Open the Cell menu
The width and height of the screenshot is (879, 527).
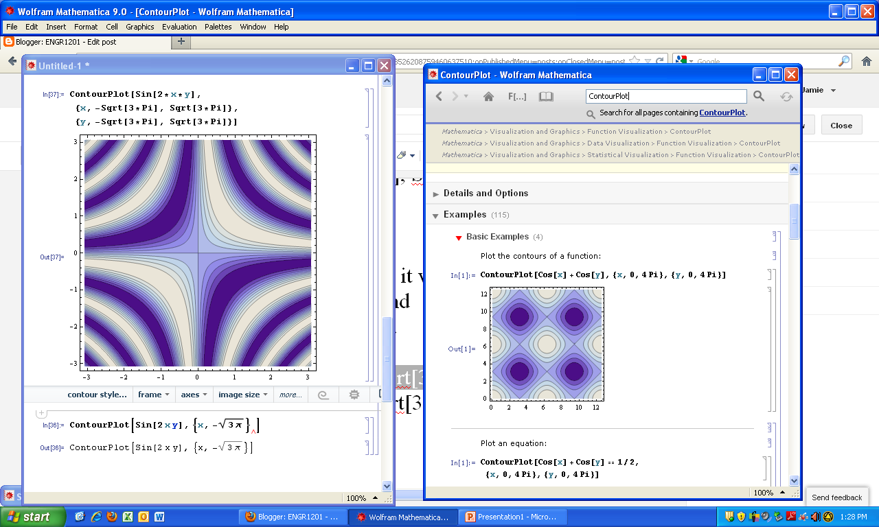tap(112, 27)
